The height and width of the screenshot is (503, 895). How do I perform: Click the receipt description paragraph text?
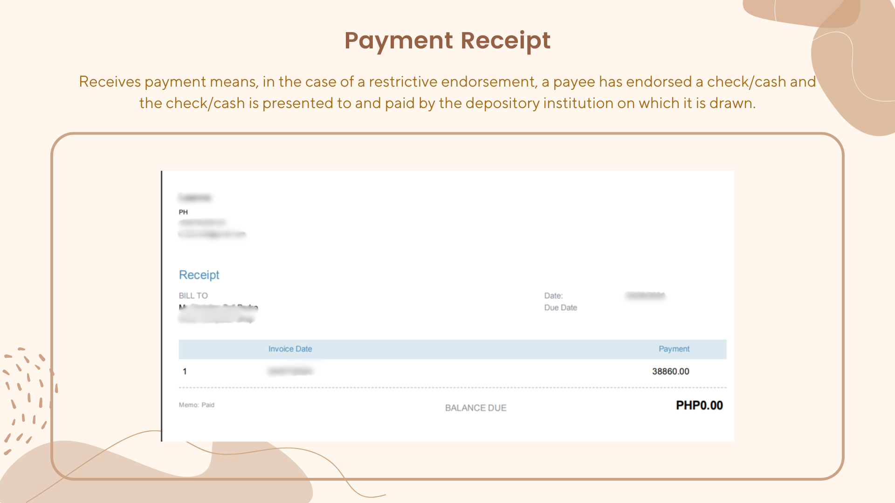pyautogui.click(x=447, y=92)
